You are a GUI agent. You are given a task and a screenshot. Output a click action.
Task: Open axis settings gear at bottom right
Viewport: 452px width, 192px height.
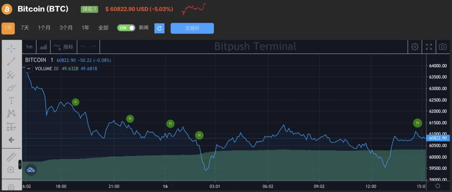(438, 186)
